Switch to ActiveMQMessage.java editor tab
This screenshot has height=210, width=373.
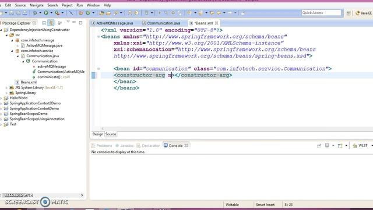112,23
